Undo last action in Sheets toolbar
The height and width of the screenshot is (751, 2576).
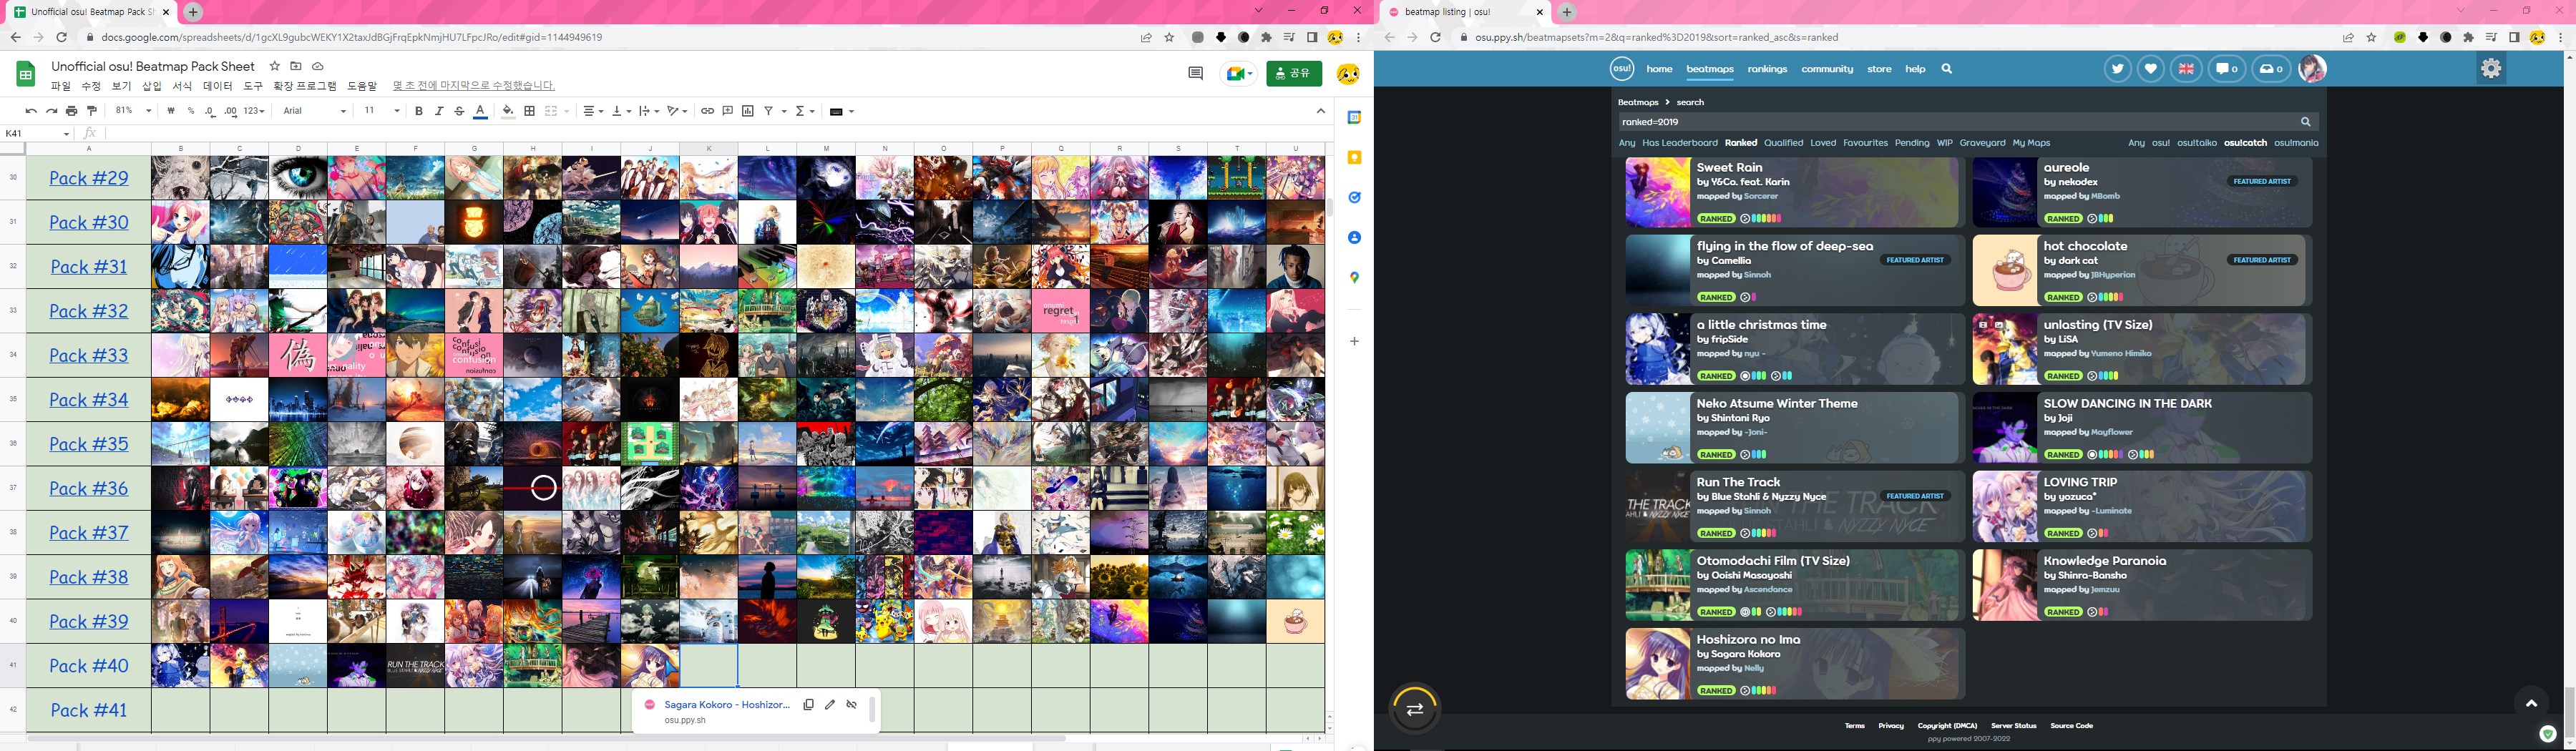pyautogui.click(x=31, y=111)
